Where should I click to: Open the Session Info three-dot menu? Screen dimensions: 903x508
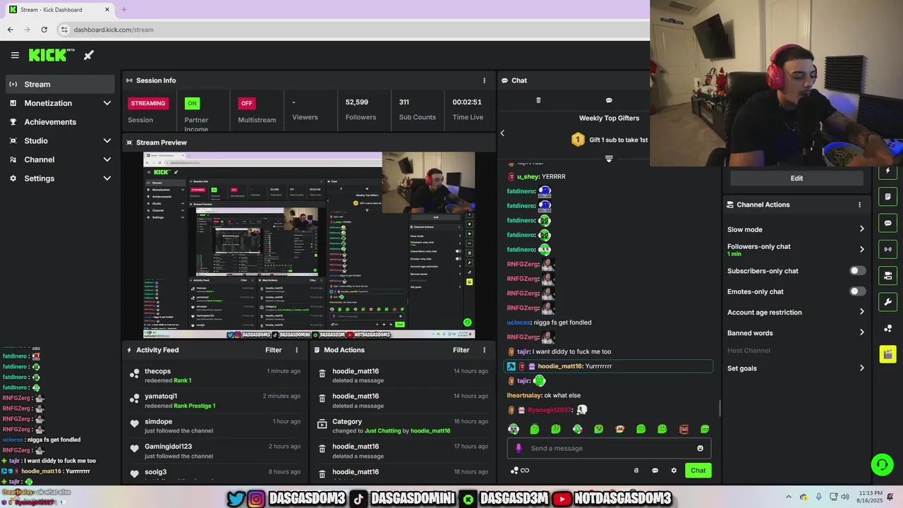tap(484, 80)
